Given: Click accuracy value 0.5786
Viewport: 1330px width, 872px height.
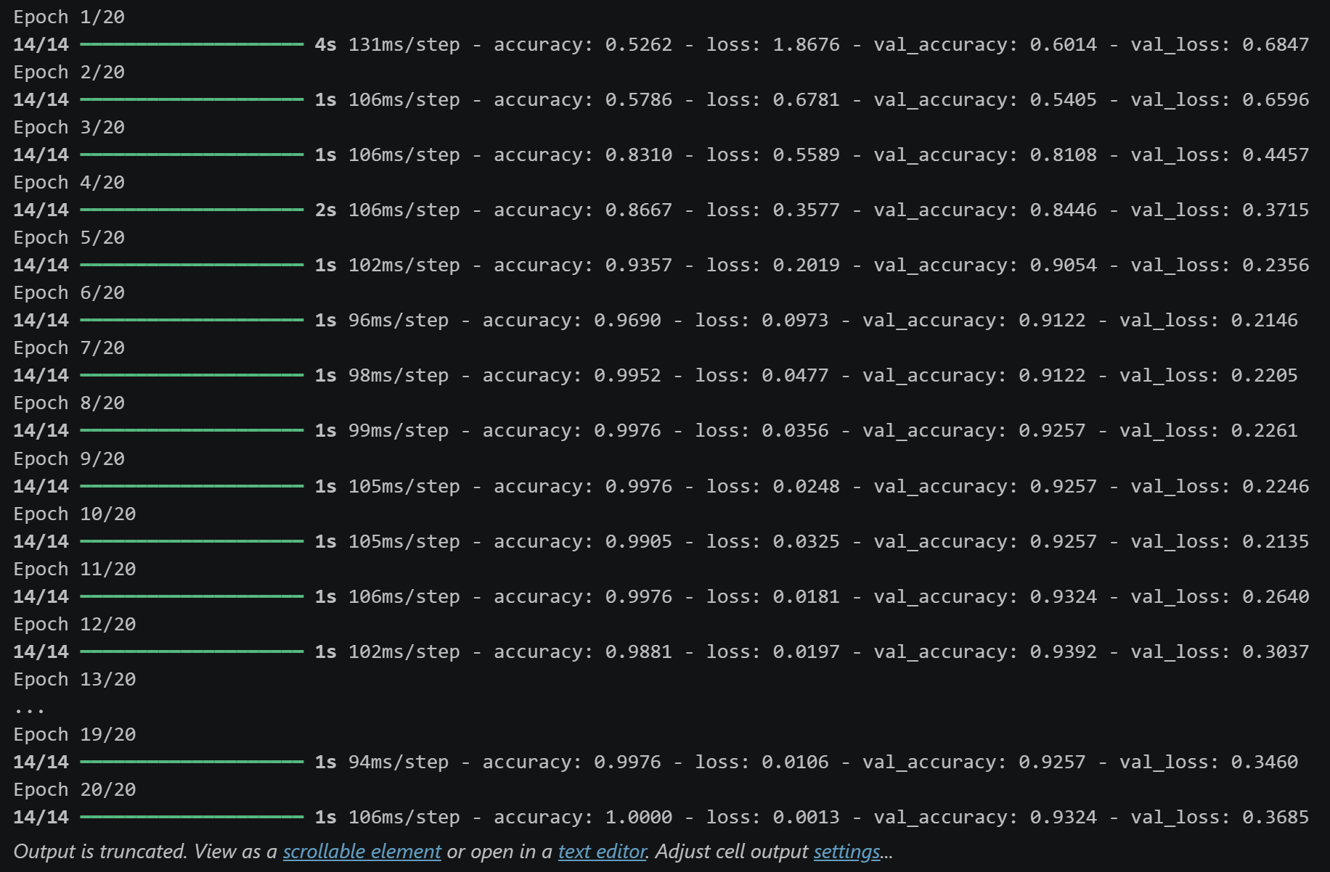Looking at the screenshot, I should pos(639,99).
